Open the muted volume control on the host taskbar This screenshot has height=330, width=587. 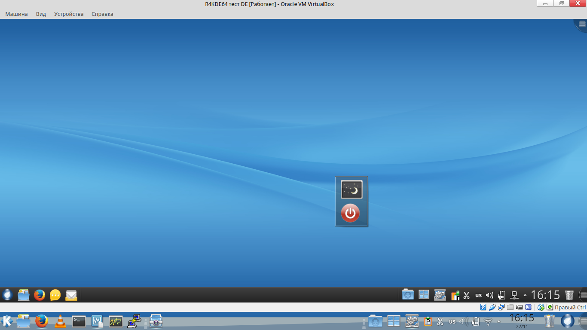(x=464, y=321)
